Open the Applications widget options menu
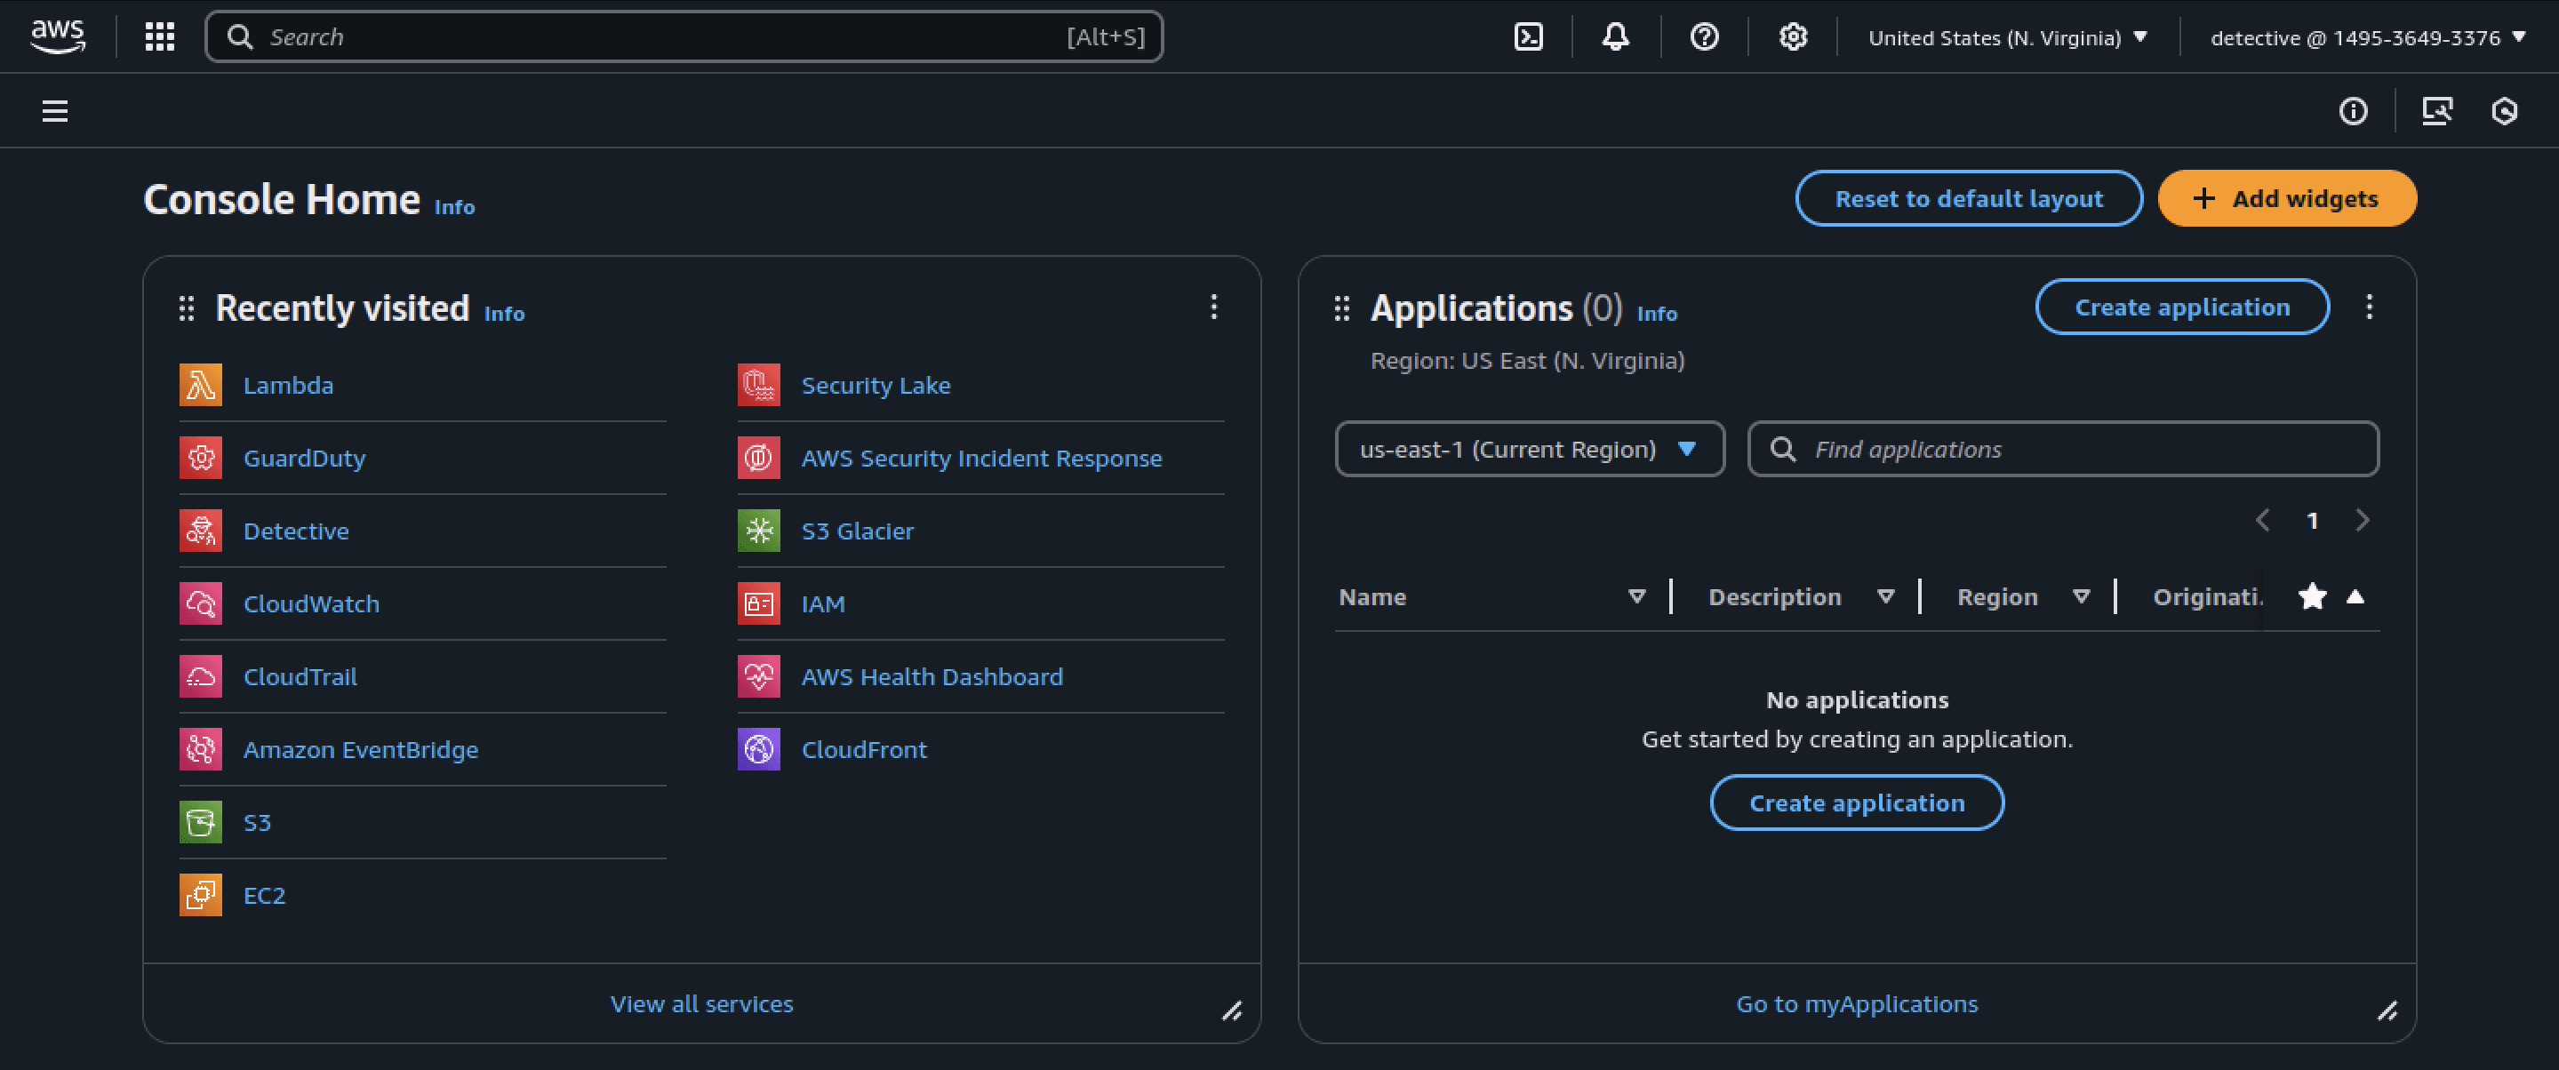This screenshot has height=1070, width=2559. point(2370,307)
